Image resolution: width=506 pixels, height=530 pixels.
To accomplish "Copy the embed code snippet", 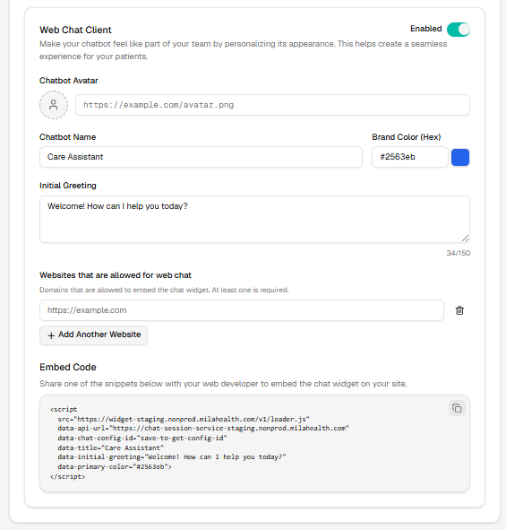I will click(x=457, y=408).
